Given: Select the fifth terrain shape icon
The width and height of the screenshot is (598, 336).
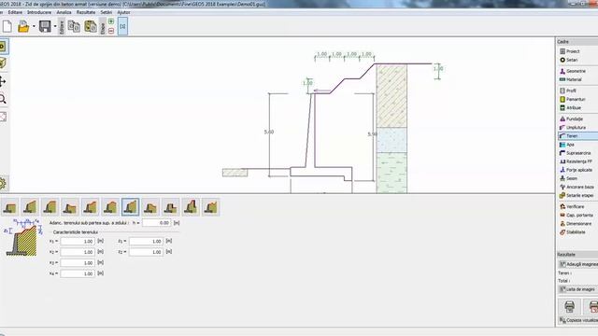Looking at the screenshot, I should [x=90, y=207].
